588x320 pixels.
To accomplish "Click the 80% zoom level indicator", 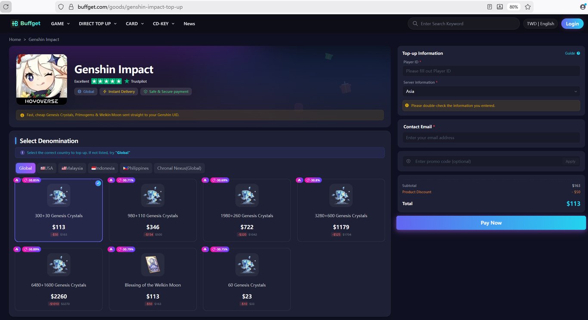I will tap(514, 7).
